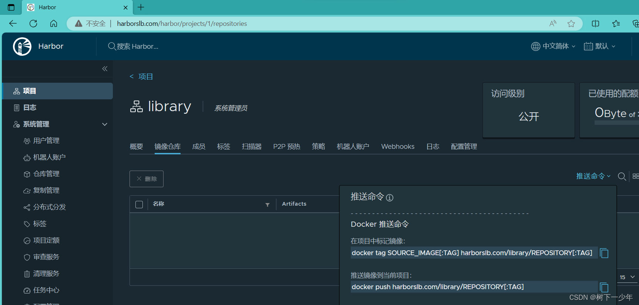Screen dimensions: 639x305
Task: Switch to the 策略 tab
Action: pos(318,147)
